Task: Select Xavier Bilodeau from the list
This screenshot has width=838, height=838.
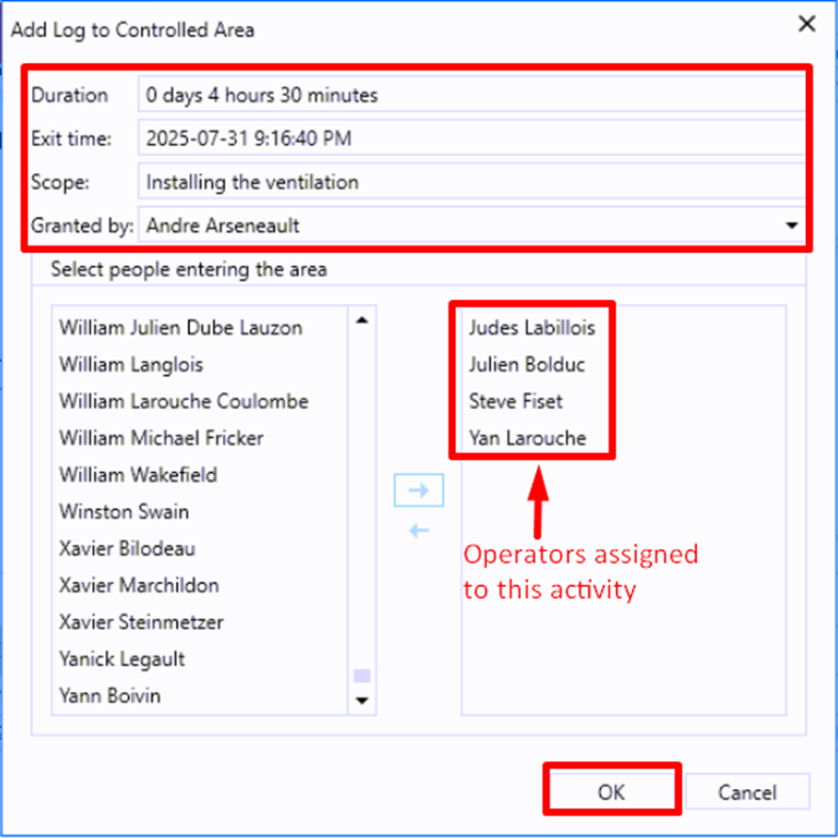Action: [127, 548]
